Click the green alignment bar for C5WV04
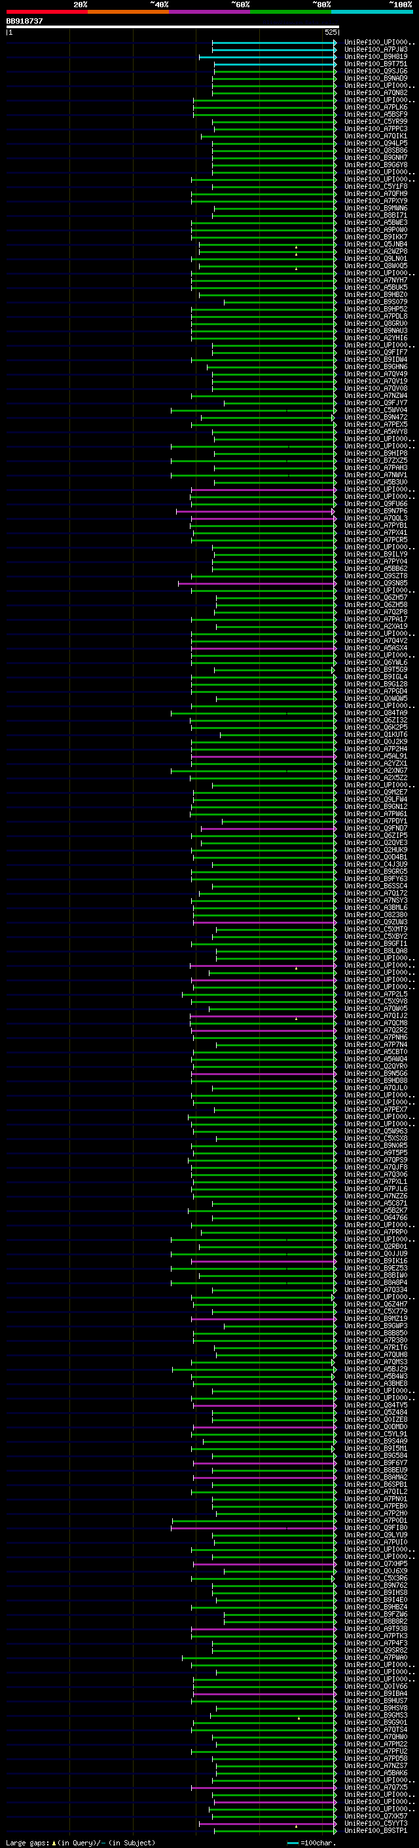This screenshot has width=419, height=1848. point(253,410)
